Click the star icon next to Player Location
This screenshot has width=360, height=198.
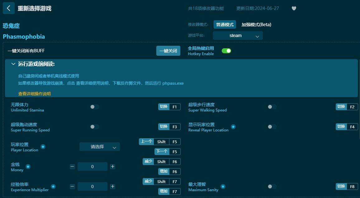[43, 147]
